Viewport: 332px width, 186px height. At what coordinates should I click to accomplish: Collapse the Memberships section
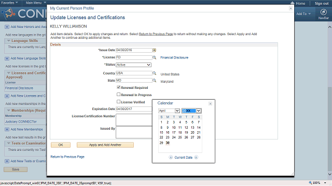coord(9,110)
